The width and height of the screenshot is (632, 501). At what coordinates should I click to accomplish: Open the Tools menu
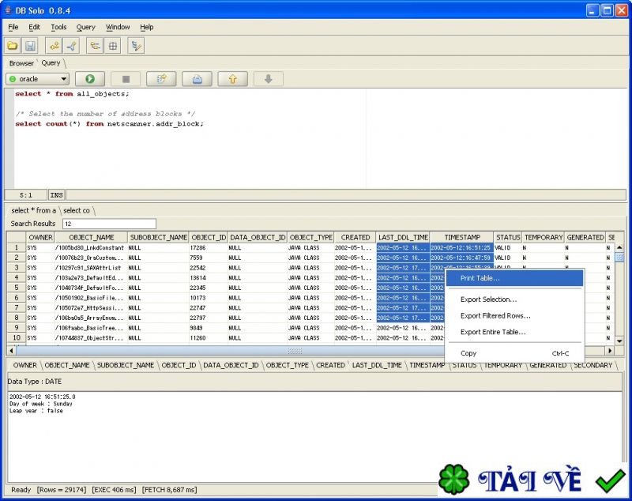(x=58, y=27)
